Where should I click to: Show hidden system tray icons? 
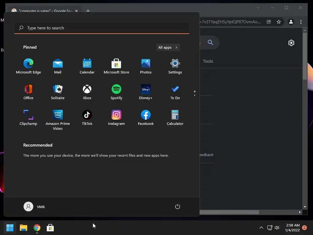pyautogui.click(x=261, y=228)
